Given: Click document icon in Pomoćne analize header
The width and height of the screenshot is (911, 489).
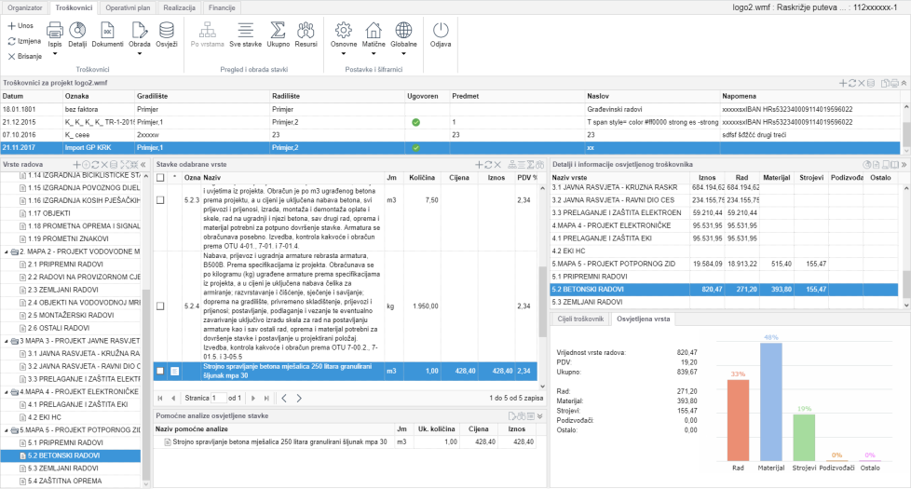Looking at the screenshot, I should tap(512, 415).
